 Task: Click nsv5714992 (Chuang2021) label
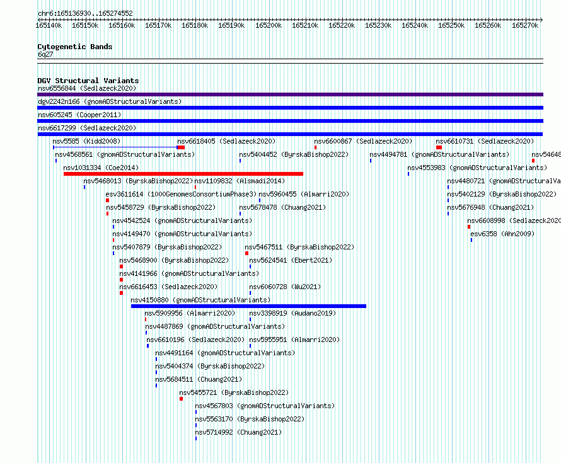238,432
